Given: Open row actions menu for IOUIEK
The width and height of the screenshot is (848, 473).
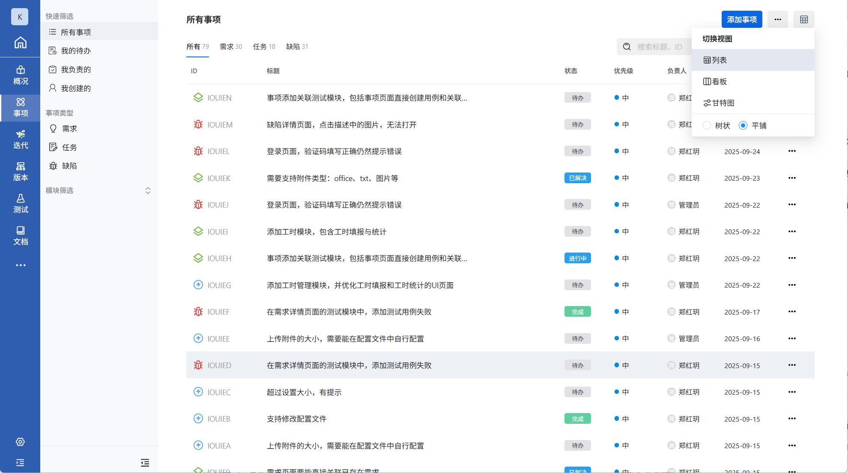Looking at the screenshot, I should [x=791, y=178].
